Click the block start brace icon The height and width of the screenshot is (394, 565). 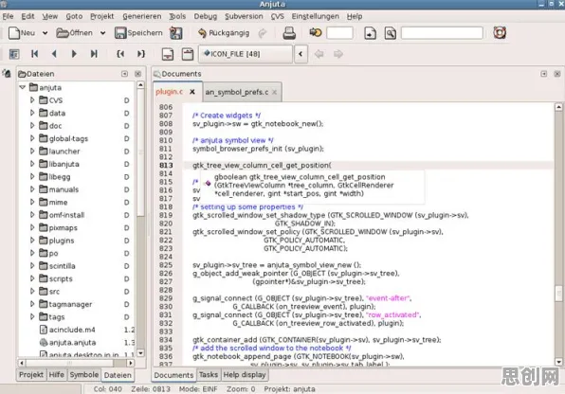[x=120, y=54]
